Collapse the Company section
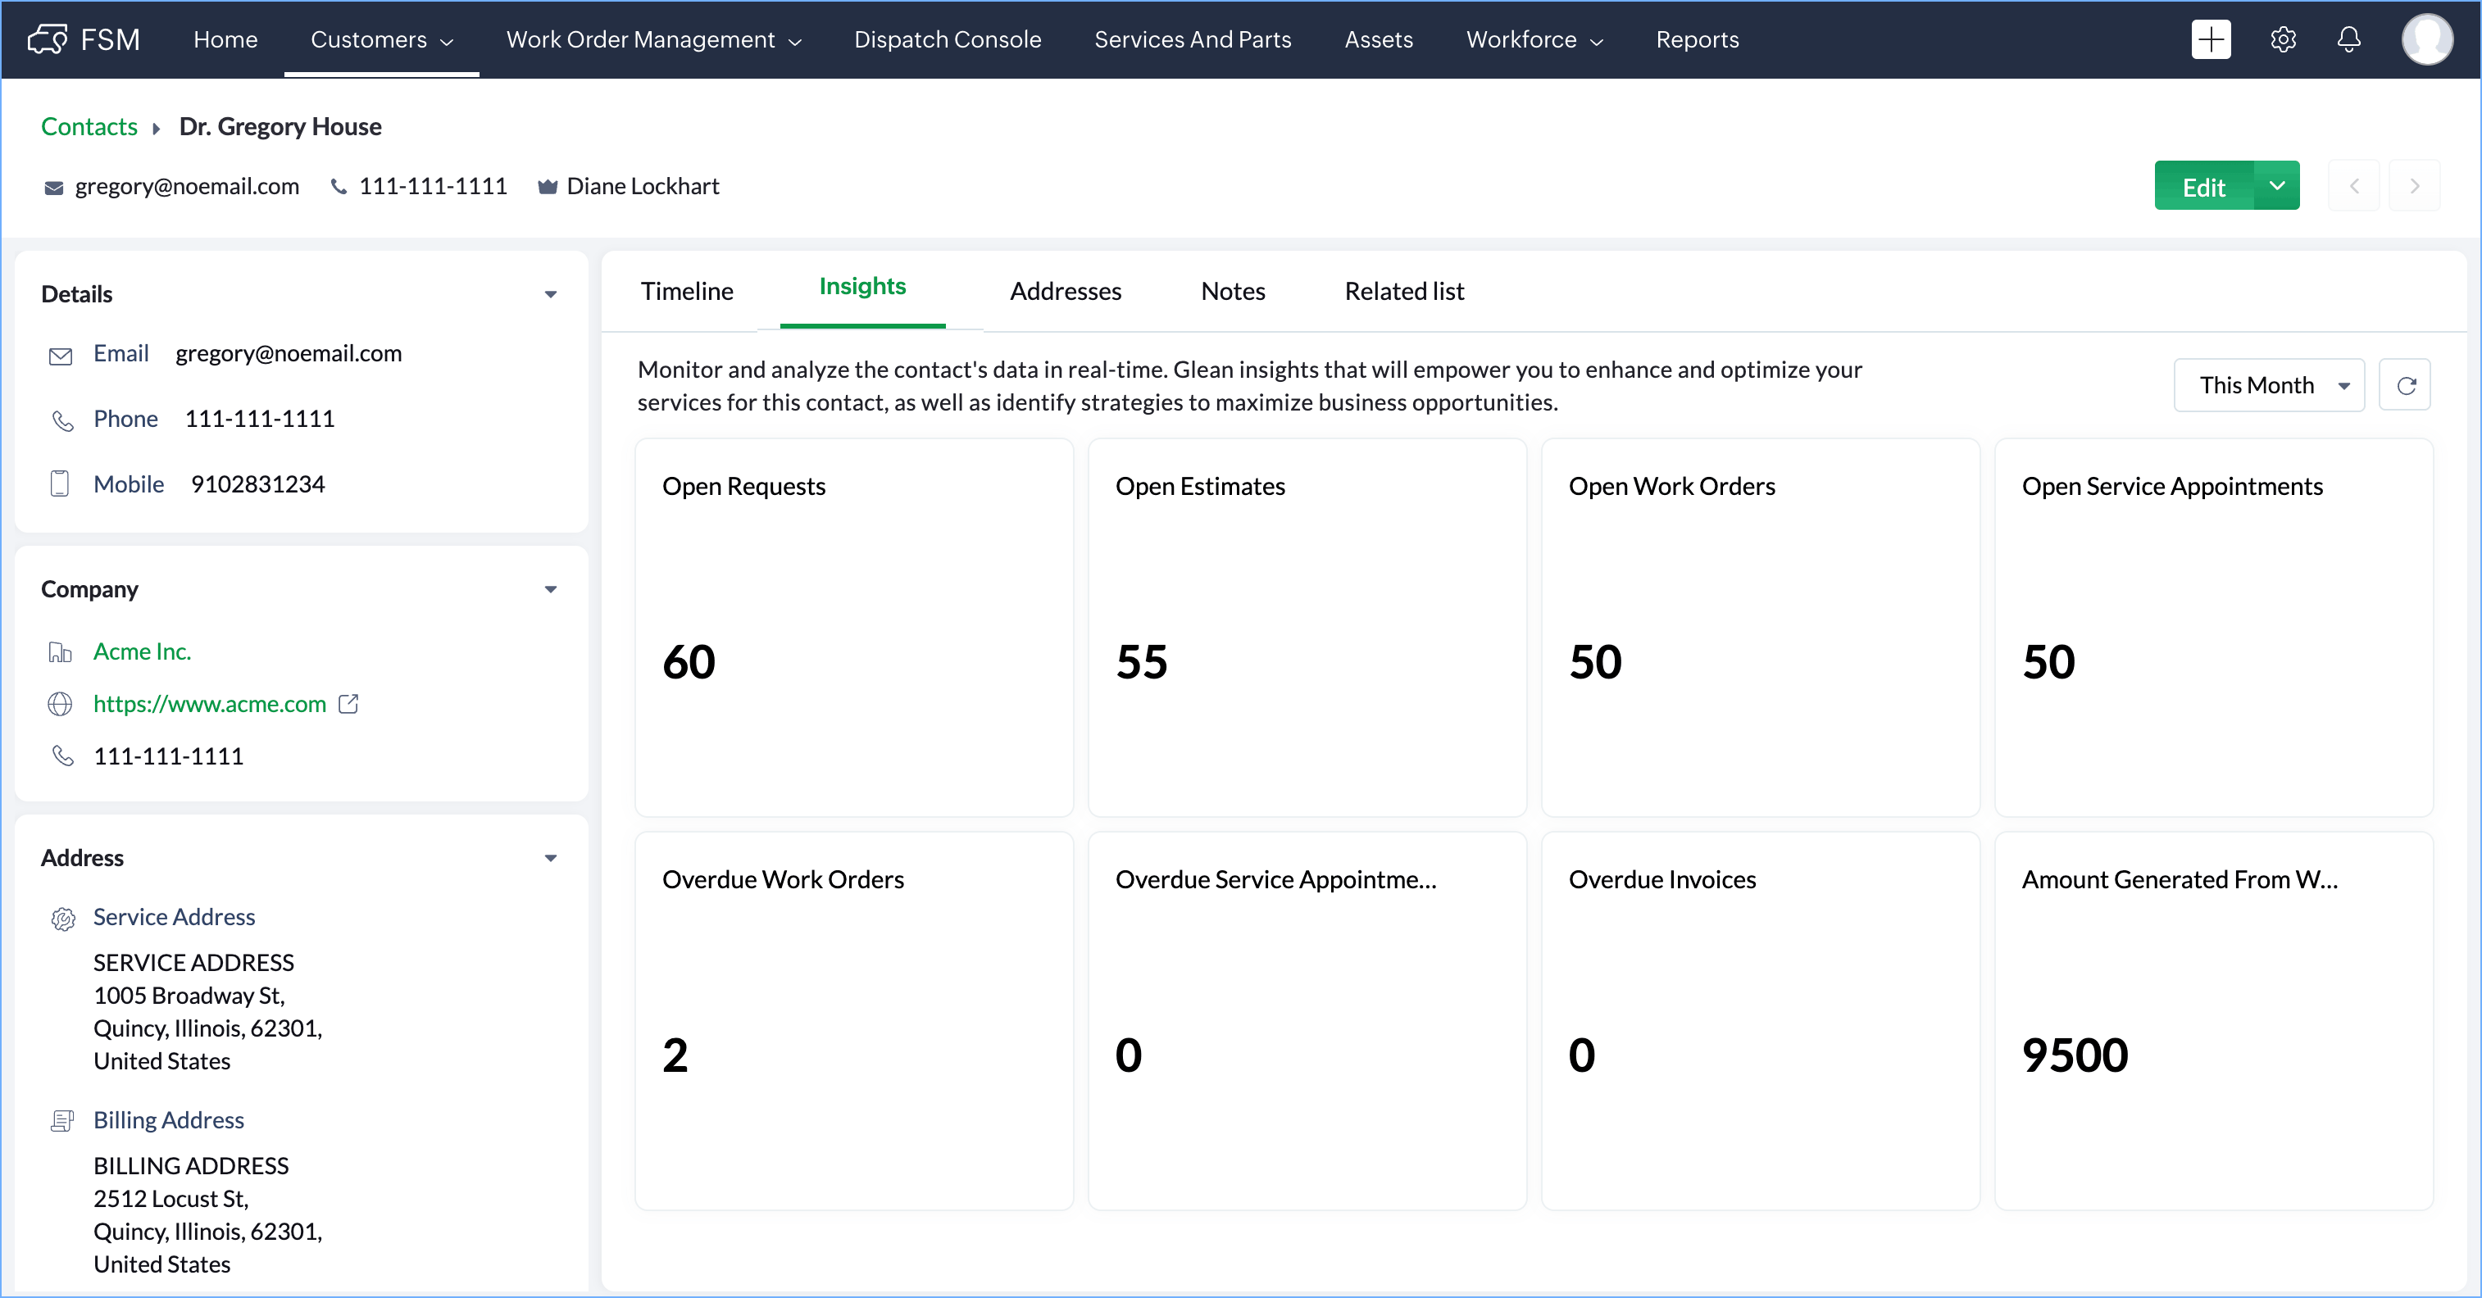This screenshot has width=2482, height=1298. pyautogui.click(x=550, y=589)
